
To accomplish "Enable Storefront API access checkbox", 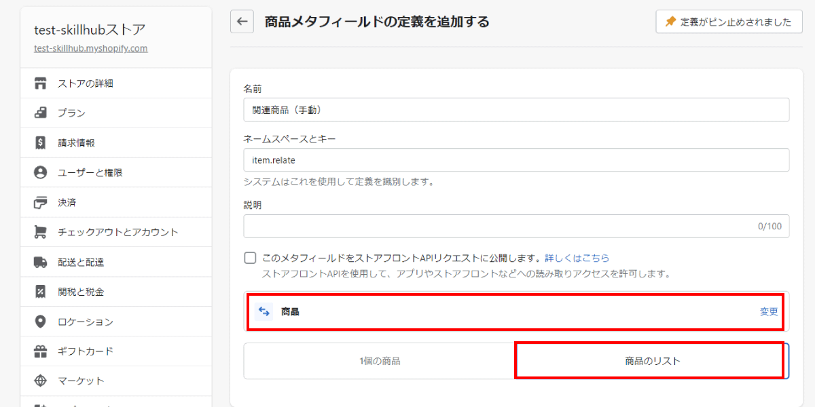I will pyautogui.click(x=250, y=258).
